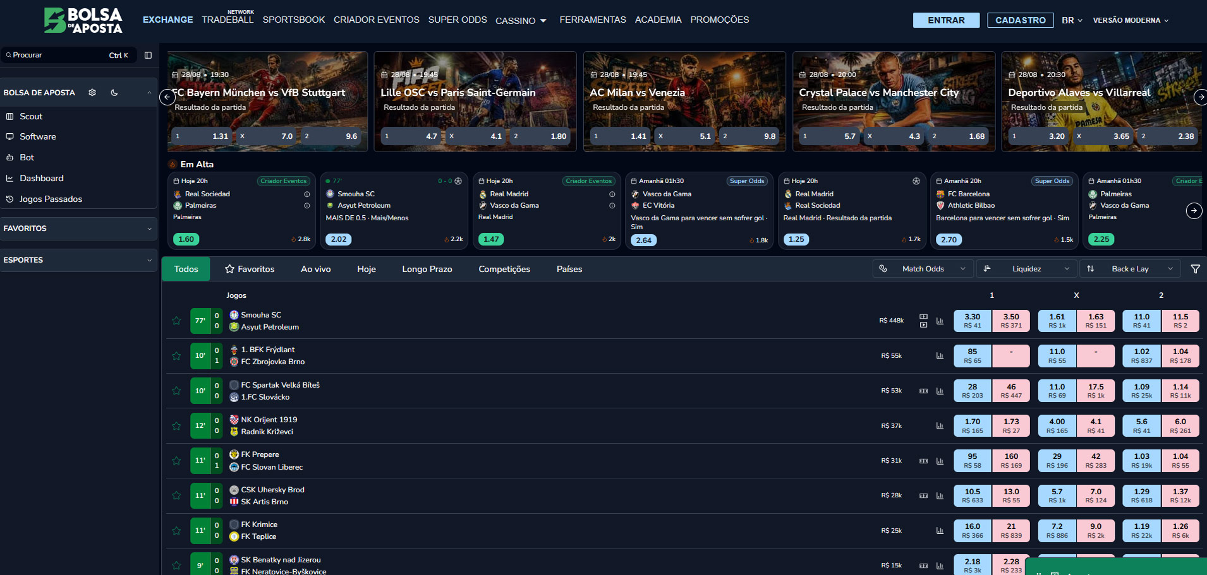Click info icon next to Palmeiras in Real Sociedad card

pos(306,206)
